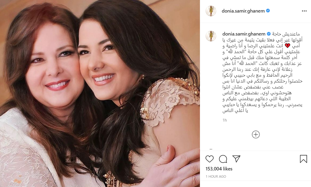Click the photo of the two women
Screen dimensions: 311x187
(x=100, y=93)
